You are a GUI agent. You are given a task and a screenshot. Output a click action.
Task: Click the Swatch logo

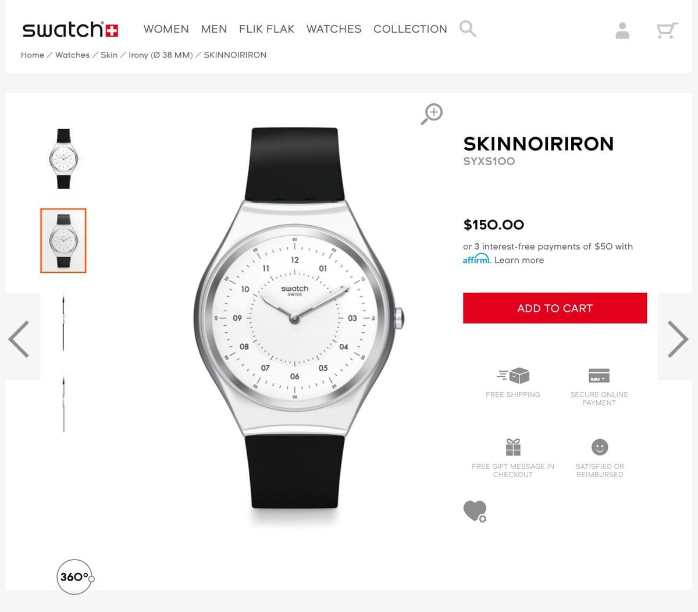coord(70,30)
